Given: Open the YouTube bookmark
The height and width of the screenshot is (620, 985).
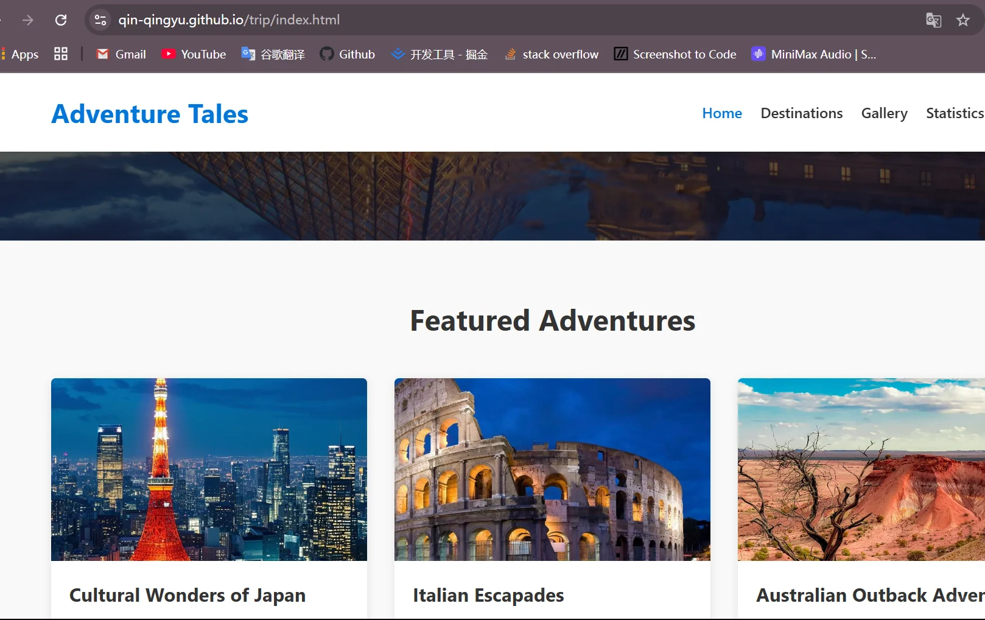Looking at the screenshot, I should pos(193,54).
